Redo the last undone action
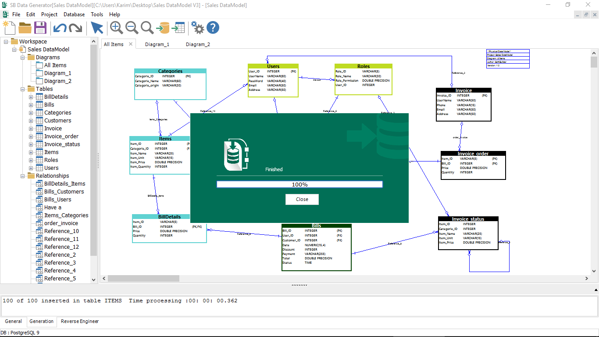Image resolution: width=599 pixels, height=337 pixels. (75, 28)
